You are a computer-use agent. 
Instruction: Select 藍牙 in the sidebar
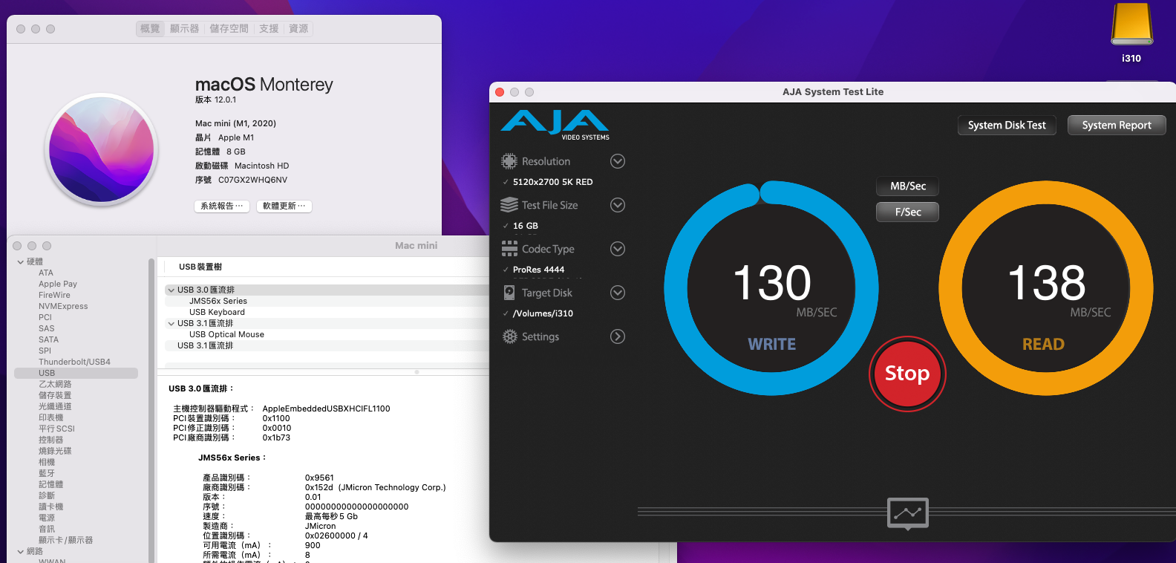click(47, 473)
